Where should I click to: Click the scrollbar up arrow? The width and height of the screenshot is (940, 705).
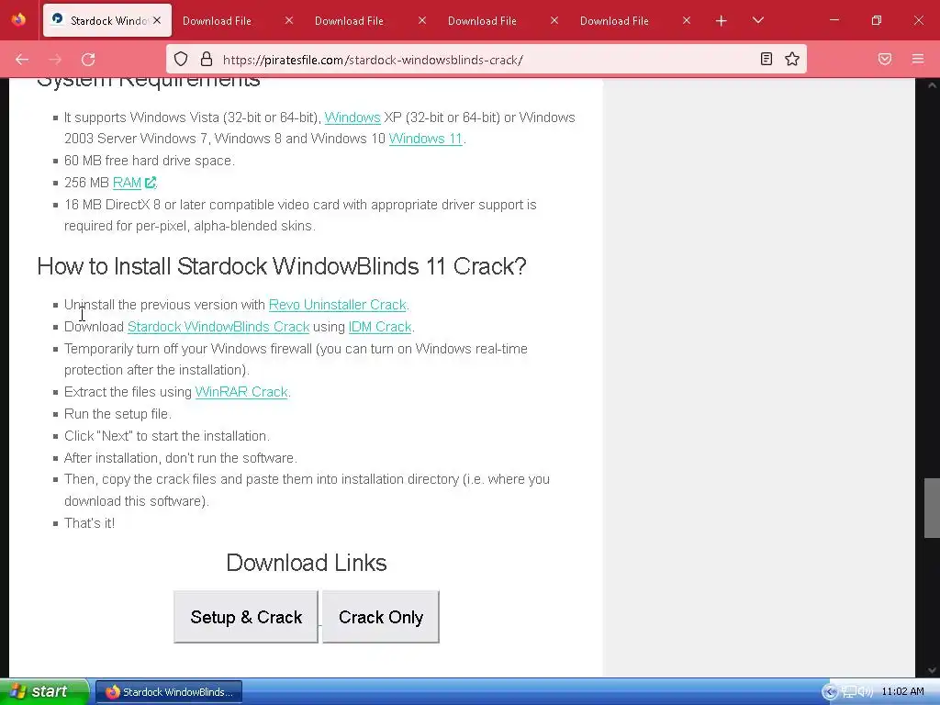pos(932,85)
